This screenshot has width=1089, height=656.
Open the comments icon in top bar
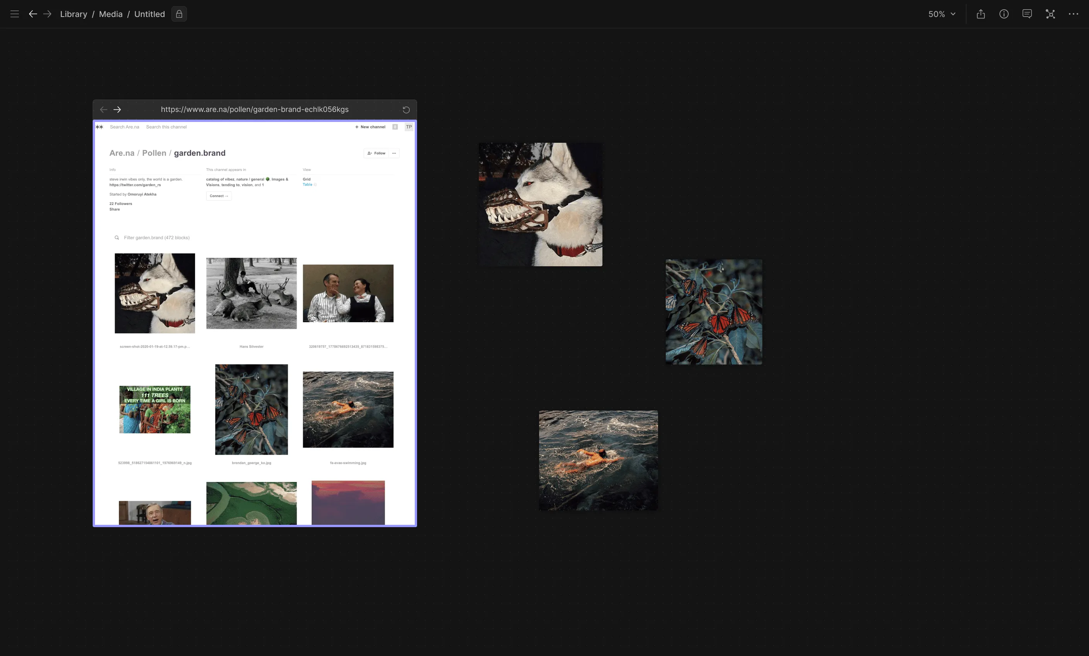point(1027,14)
